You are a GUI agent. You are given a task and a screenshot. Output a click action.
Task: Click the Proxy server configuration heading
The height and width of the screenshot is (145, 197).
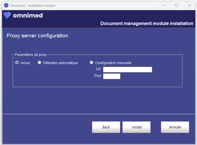[37, 35]
